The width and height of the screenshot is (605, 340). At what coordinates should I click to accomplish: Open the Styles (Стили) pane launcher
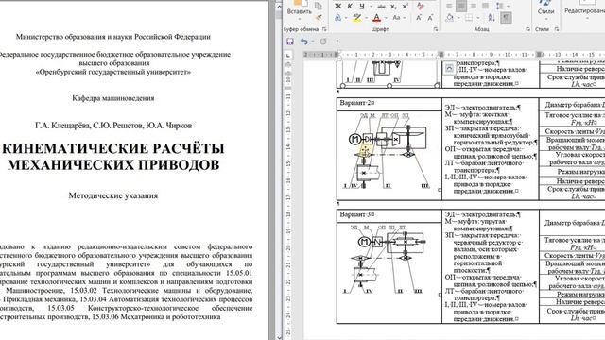[557, 29]
